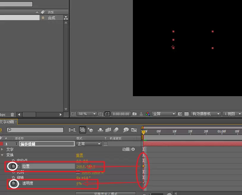The width and height of the screenshot is (242, 195).
Task: Click the 0% opacity value
Action: [79, 183]
